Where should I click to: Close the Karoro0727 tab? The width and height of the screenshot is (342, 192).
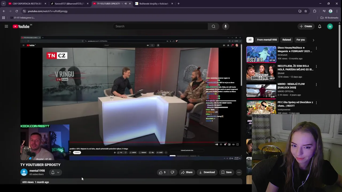[88, 4]
